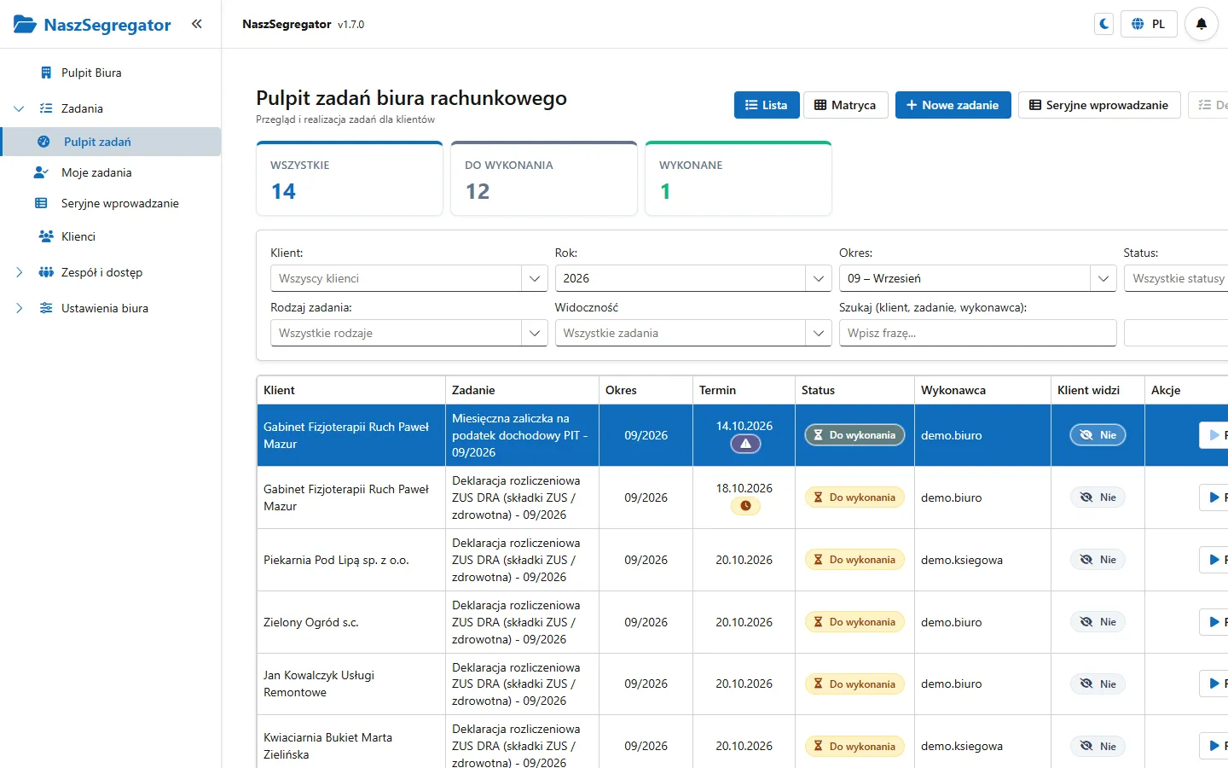This screenshot has width=1228, height=768.
Task: Collapse the sidebar with double-chevron icon
Action: (197, 24)
